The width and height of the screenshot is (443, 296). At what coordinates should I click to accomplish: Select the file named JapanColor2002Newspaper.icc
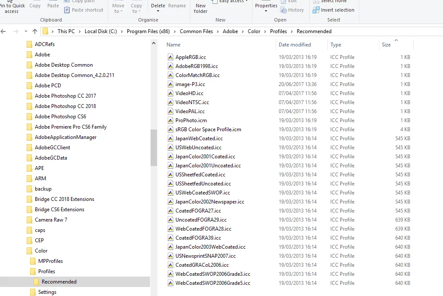coord(209,202)
